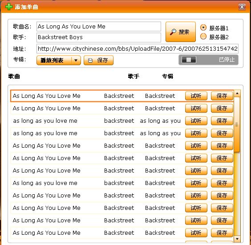The image size is (251, 245).
Task: Save first highlighted result with 保存 button
Action: [222, 96]
